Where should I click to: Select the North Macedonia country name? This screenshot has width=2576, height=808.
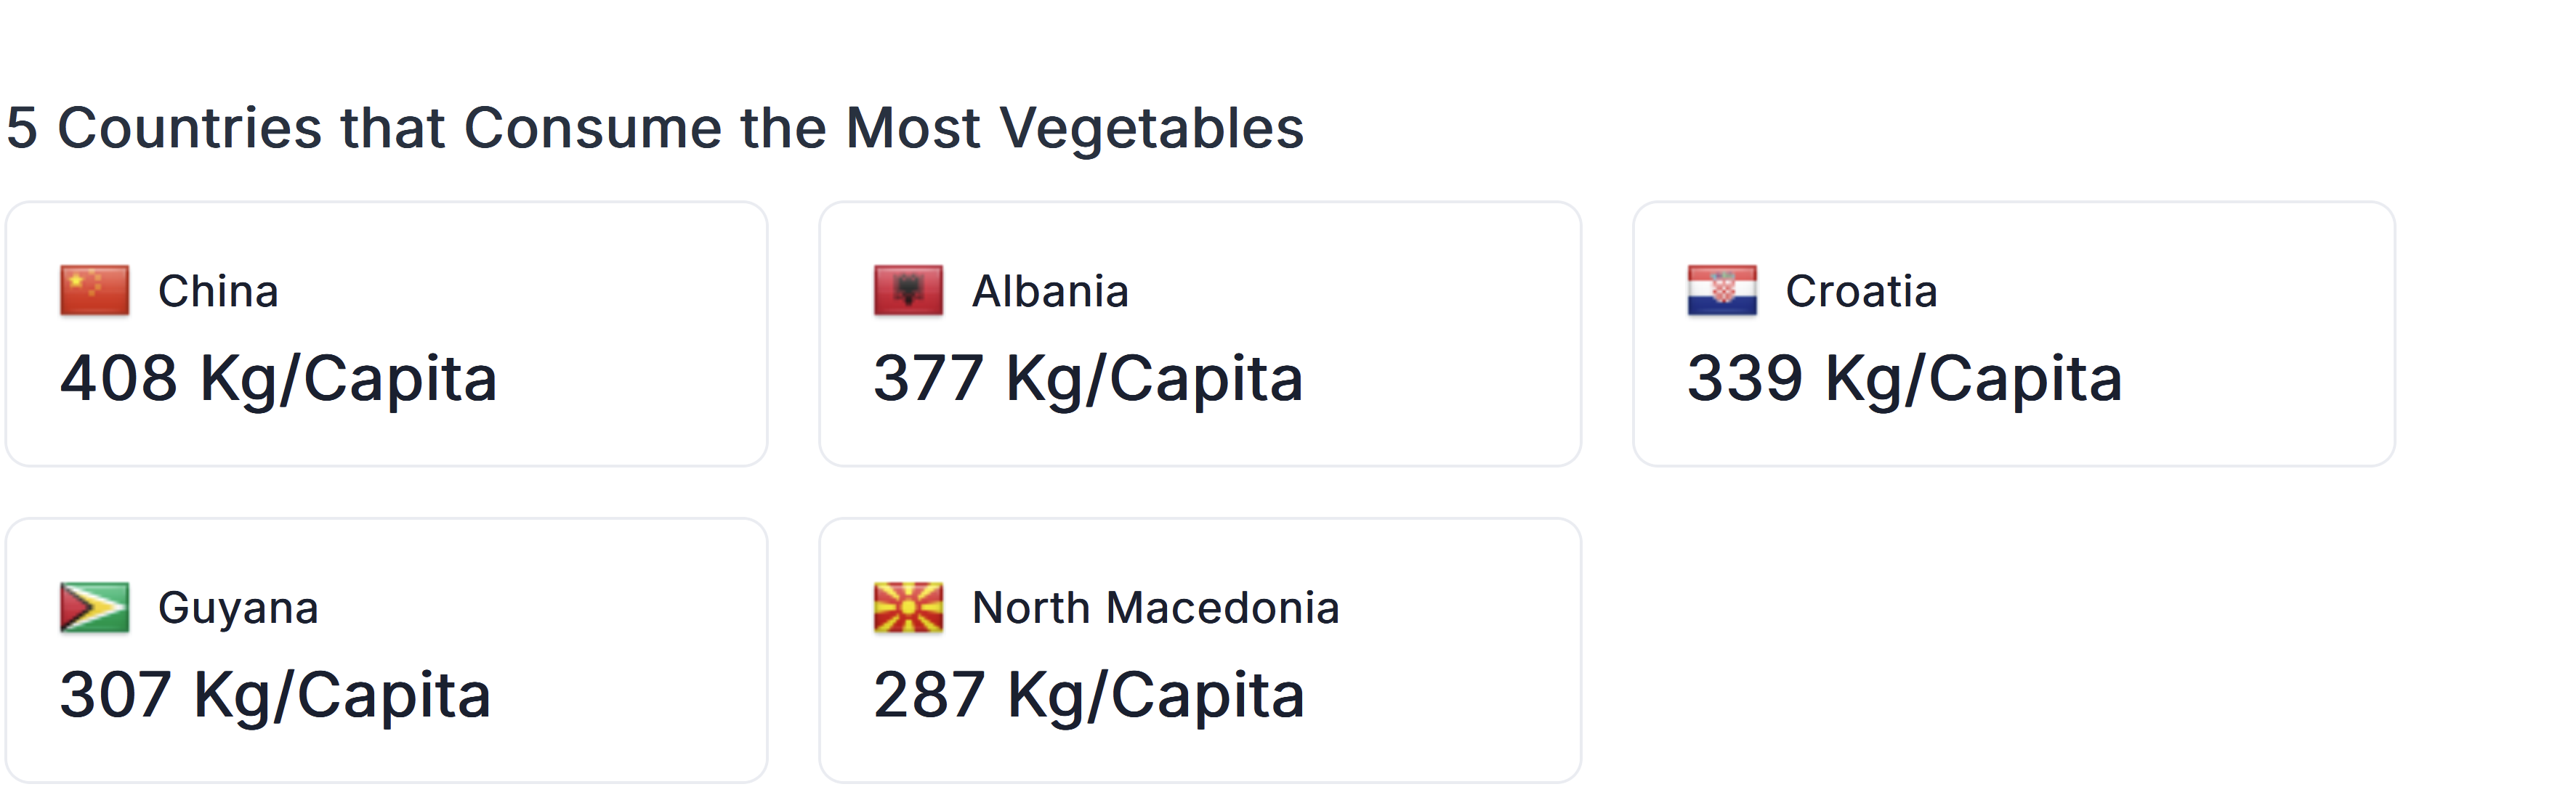[1155, 608]
